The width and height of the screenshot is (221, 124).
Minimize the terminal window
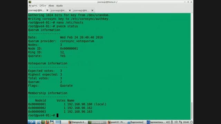pos(185,2)
